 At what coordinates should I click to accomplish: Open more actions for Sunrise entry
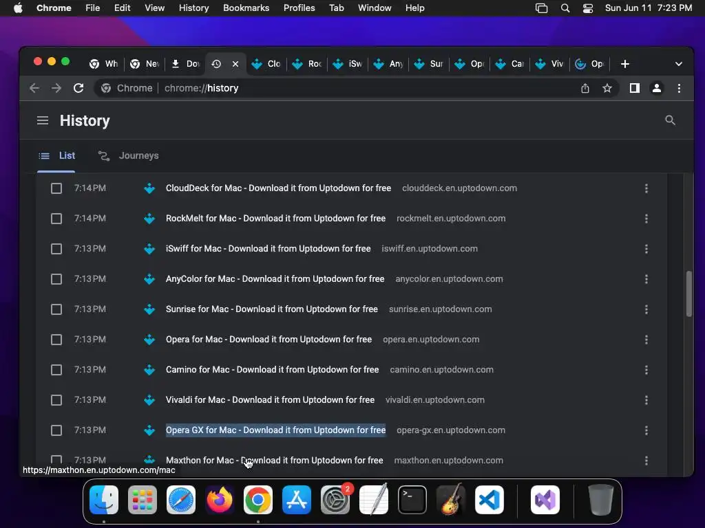point(646,309)
